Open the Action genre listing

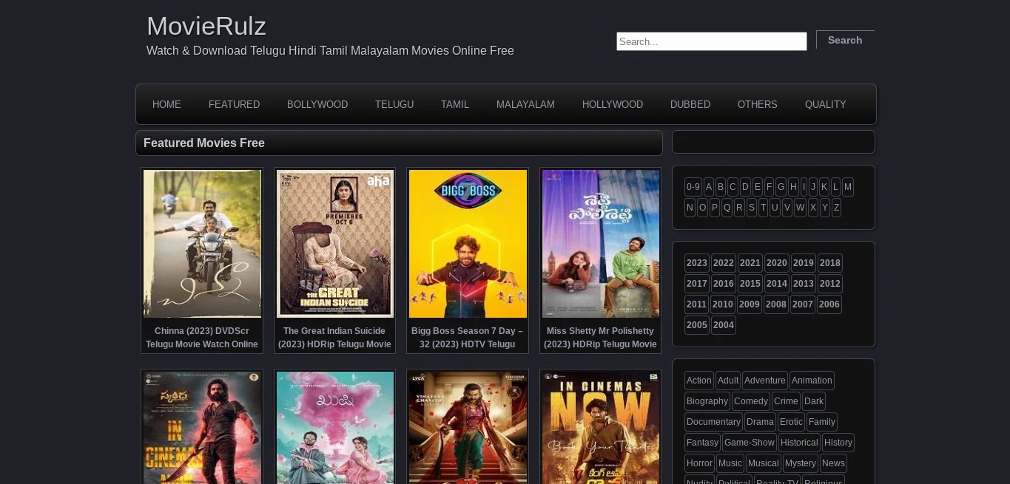(698, 380)
